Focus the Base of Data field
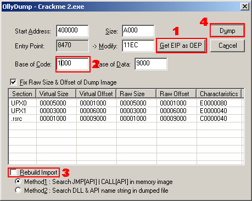Viewport: 252px width, 201px height. [151, 64]
